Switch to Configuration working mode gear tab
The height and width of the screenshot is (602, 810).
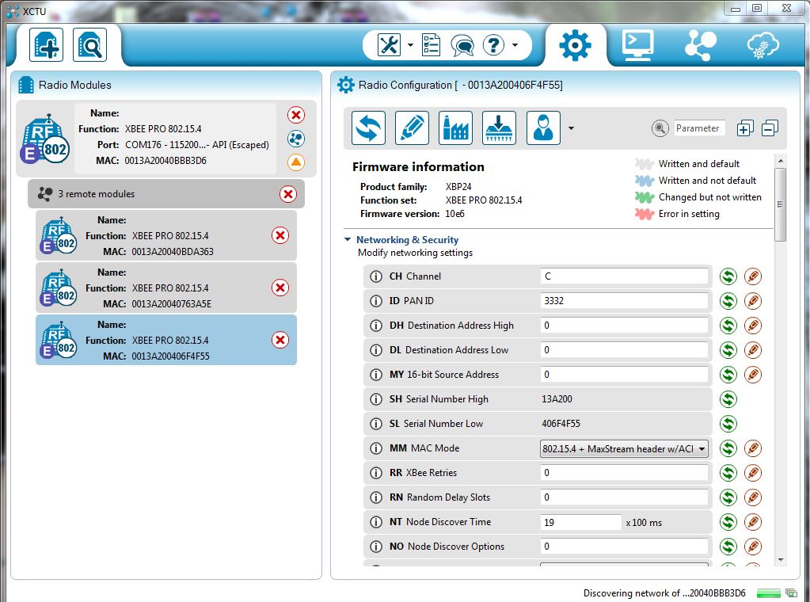click(575, 45)
